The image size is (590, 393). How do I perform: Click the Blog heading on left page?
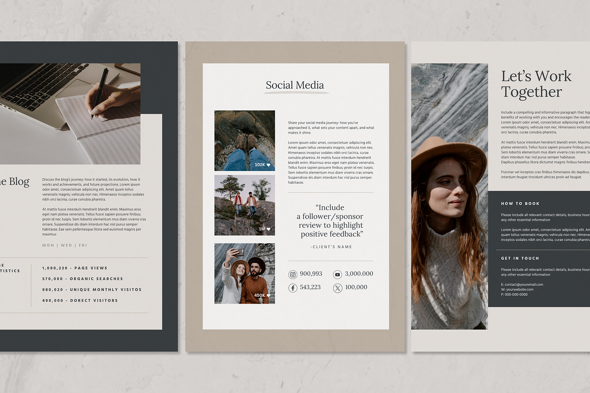tap(15, 182)
